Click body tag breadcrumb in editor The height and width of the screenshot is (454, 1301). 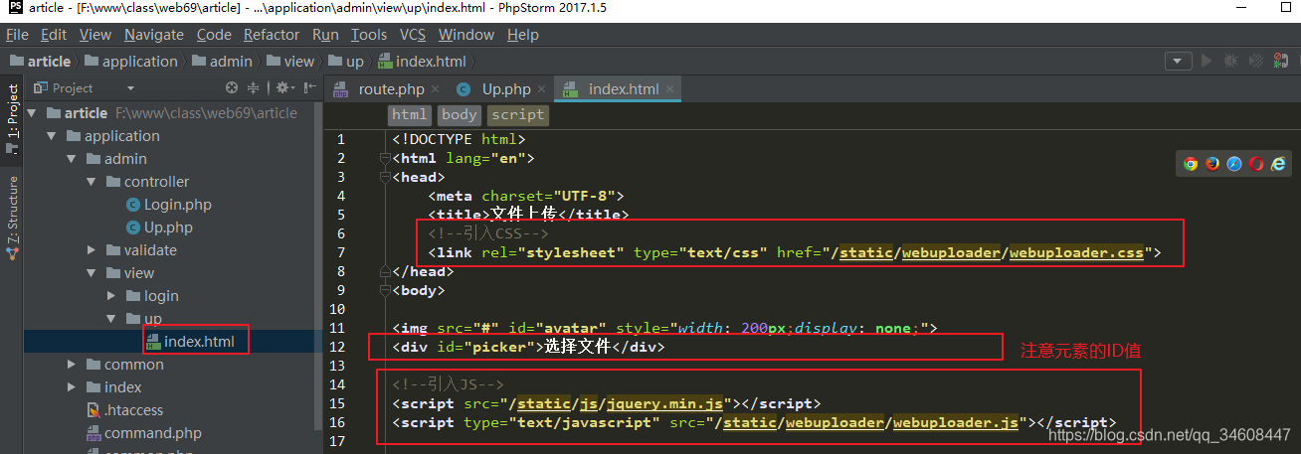[x=460, y=115]
